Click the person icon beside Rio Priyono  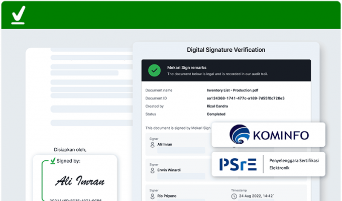tap(152, 197)
